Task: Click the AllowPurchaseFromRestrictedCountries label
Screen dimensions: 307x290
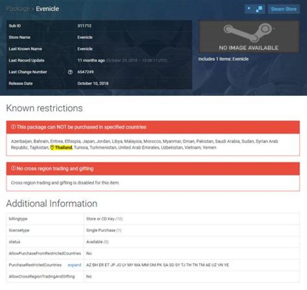Action: (x=45, y=253)
